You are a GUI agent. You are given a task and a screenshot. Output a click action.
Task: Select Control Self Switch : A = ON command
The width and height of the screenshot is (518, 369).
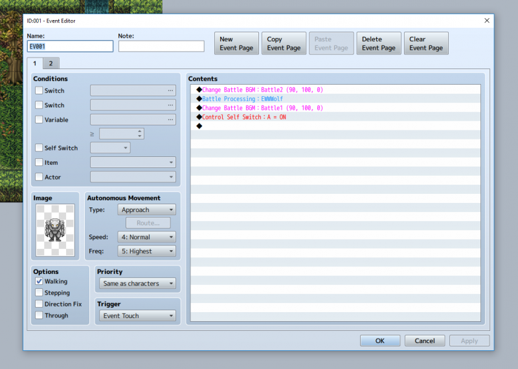pos(335,117)
